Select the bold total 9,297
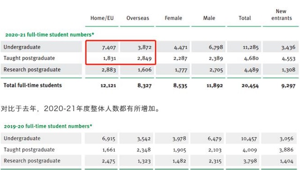Viewport: 300px width, 170px height. (x=288, y=86)
